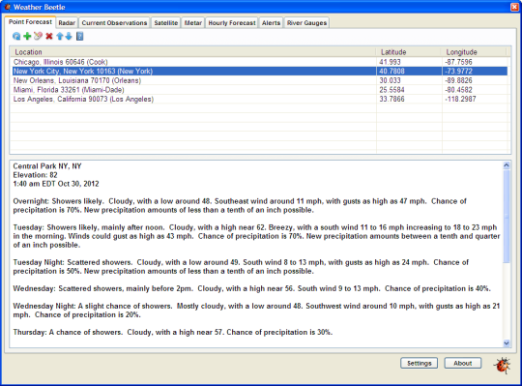This screenshot has height=386, width=522.
Task: Click latitude value 25.5584
Action: tap(391, 90)
